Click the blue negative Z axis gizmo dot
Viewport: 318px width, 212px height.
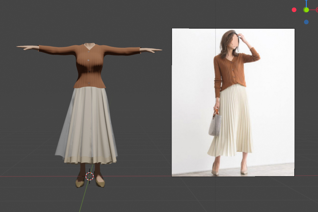[306, 22]
